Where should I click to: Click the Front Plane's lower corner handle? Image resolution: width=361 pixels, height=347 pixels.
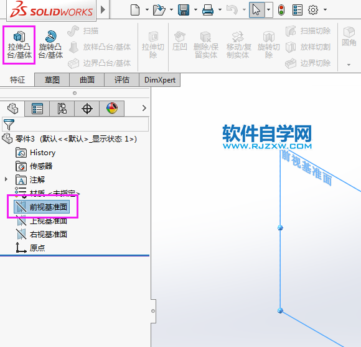(x=280, y=310)
